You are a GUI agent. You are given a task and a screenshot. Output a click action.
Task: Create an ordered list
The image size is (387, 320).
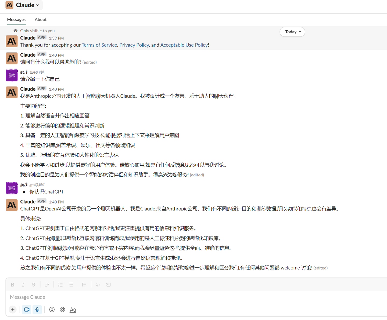click(x=60, y=284)
